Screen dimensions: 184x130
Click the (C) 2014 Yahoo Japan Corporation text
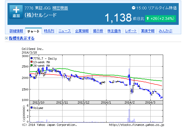click(x=49, y=125)
